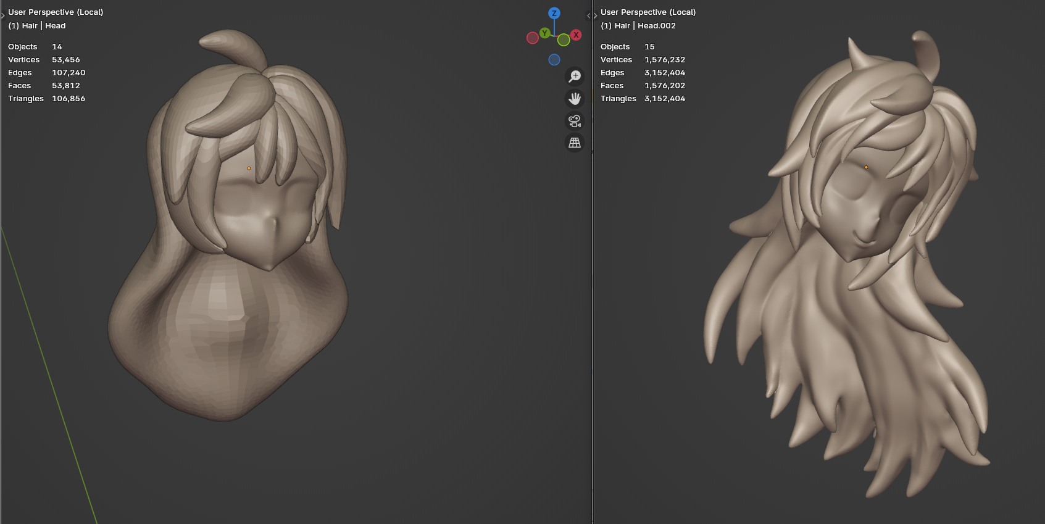Click Vertices value '1,576,232'
This screenshot has width=1045, height=524.
point(665,59)
